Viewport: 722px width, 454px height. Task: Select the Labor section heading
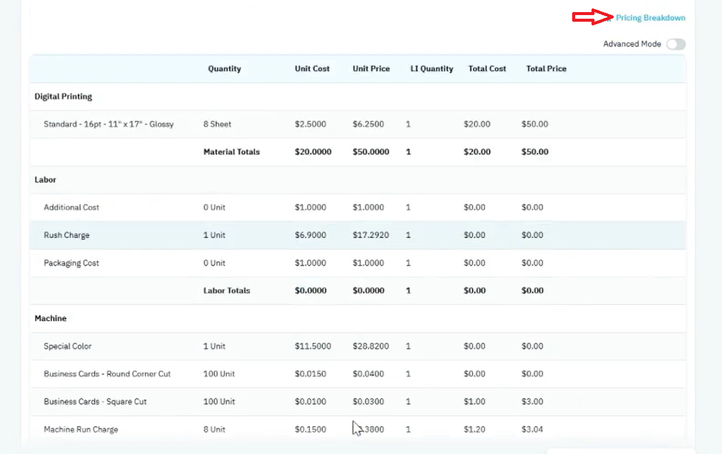pos(45,180)
